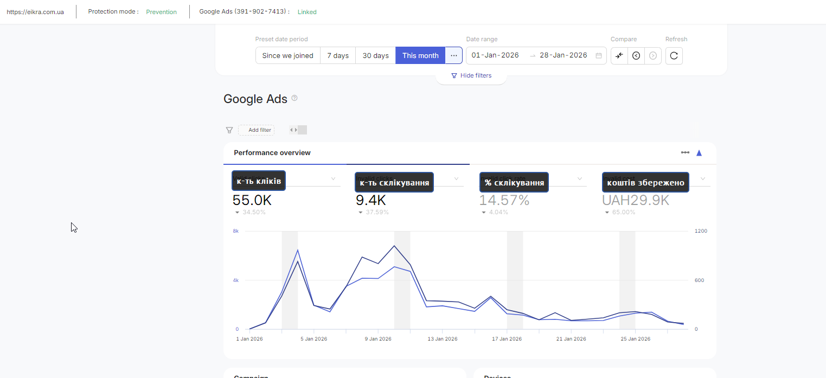Viewport: 826px width, 378px height.
Task: Select the Since we joined preset
Action: [287, 56]
